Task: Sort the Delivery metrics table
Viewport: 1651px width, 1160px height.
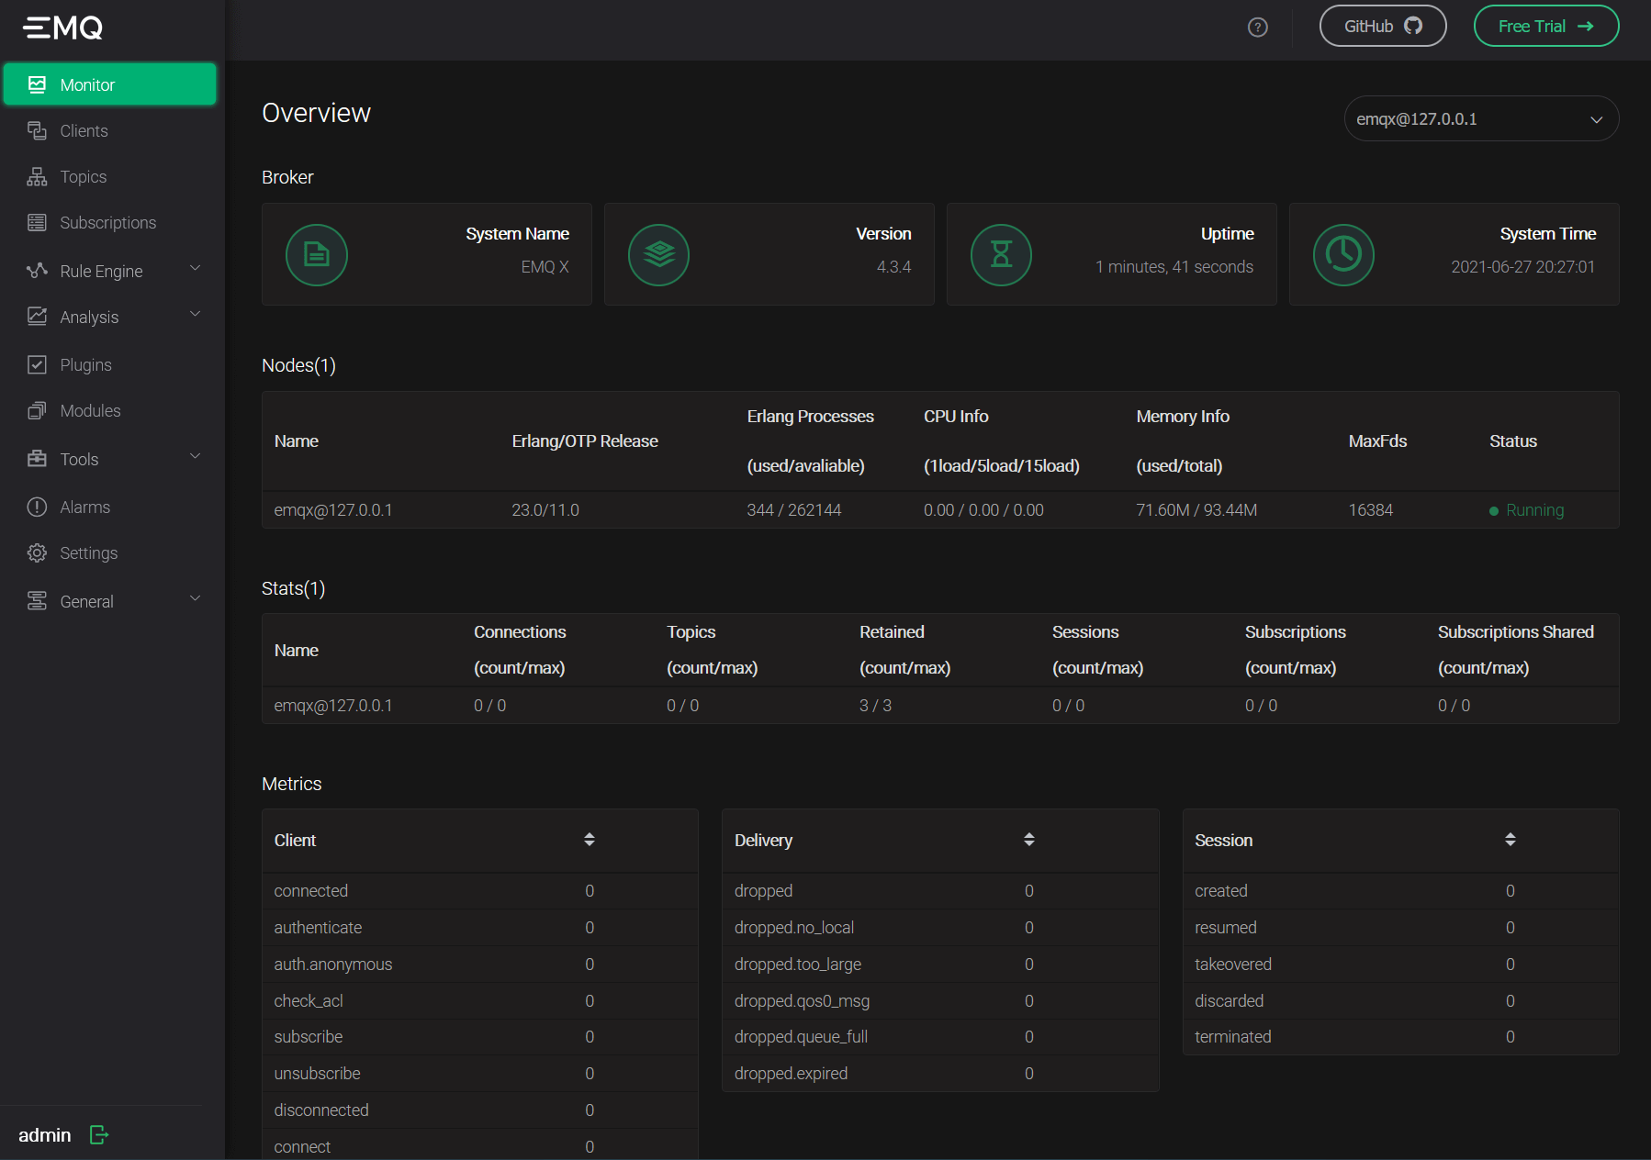Action: tap(1029, 840)
